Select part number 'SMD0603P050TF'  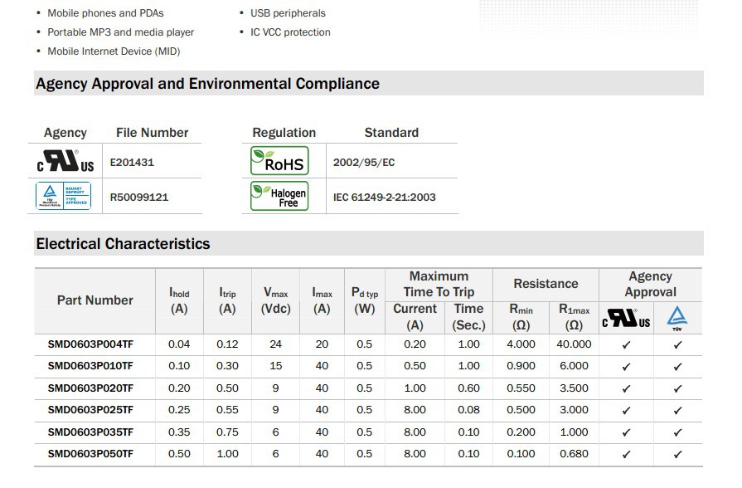click(90, 454)
